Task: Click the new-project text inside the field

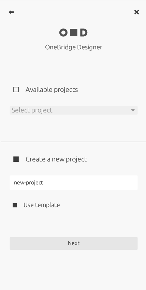Action: [29, 183]
